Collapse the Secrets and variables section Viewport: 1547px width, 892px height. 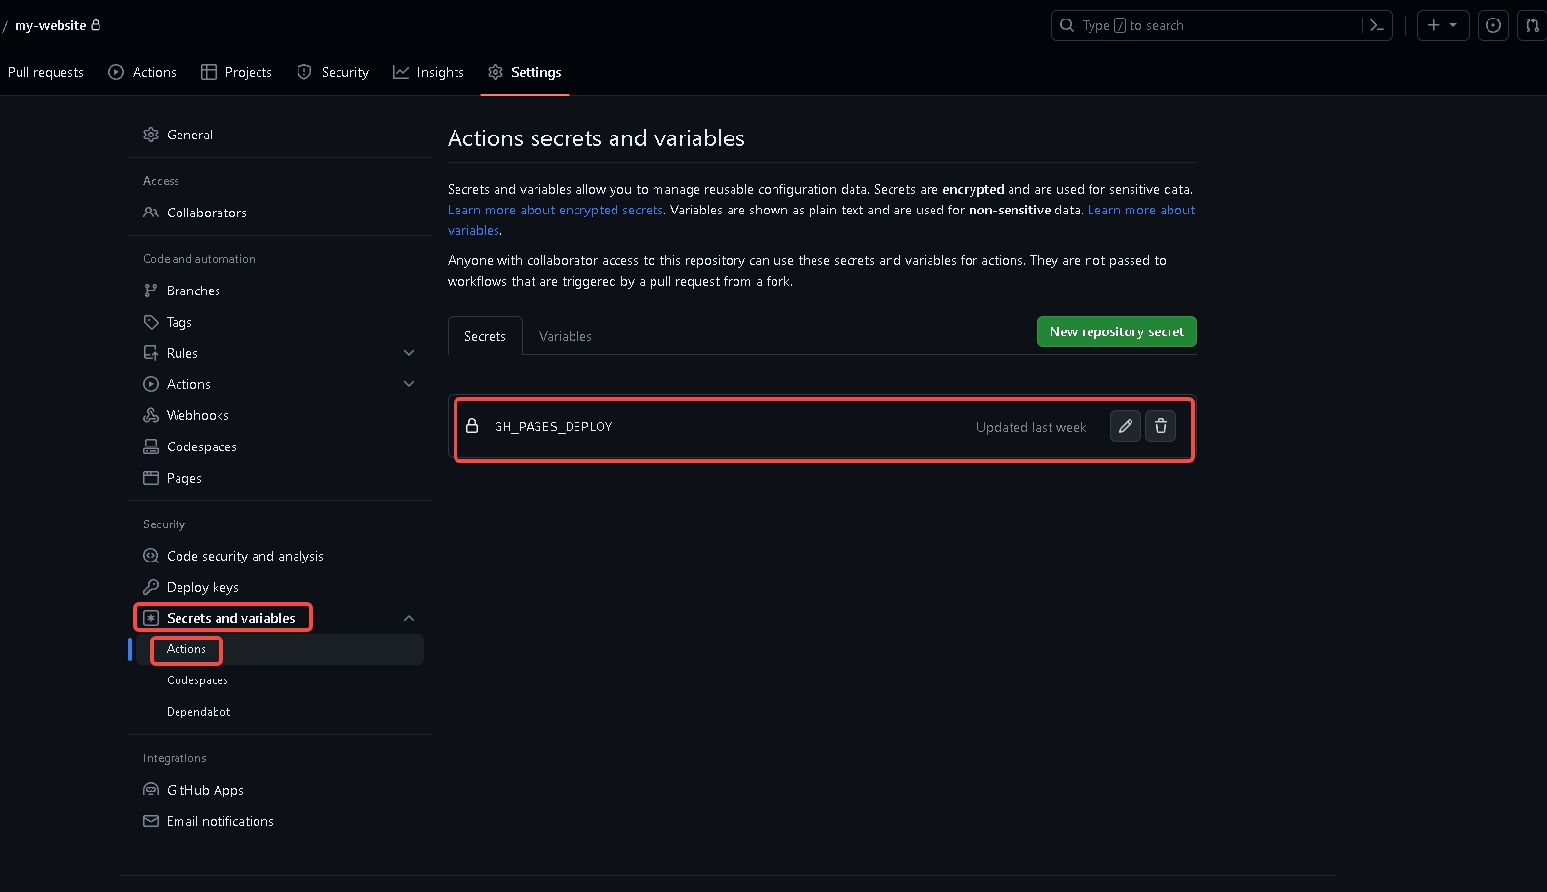(x=409, y=618)
